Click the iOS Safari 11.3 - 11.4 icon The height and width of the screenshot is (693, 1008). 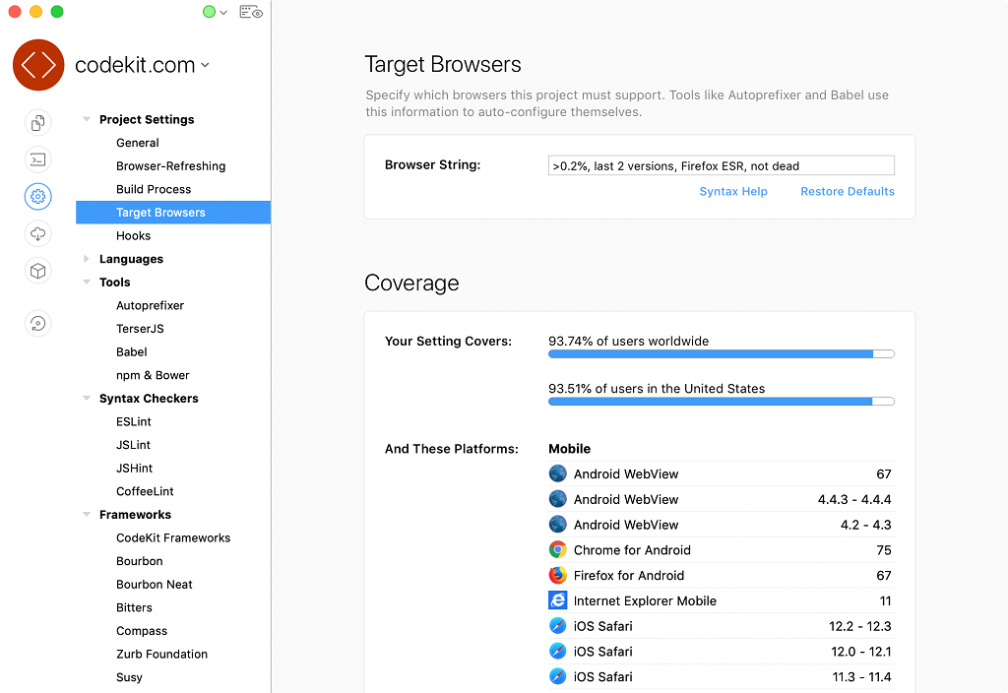tap(557, 676)
